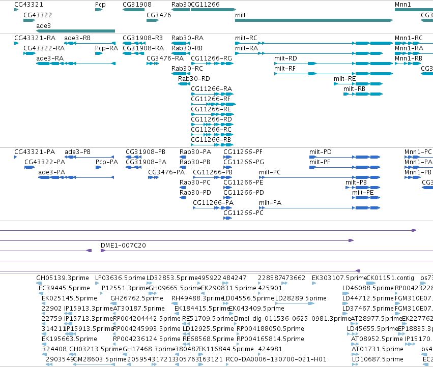433x367 pixels.
Task: Click transcript CG31908-RA
Action: coord(143,48)
